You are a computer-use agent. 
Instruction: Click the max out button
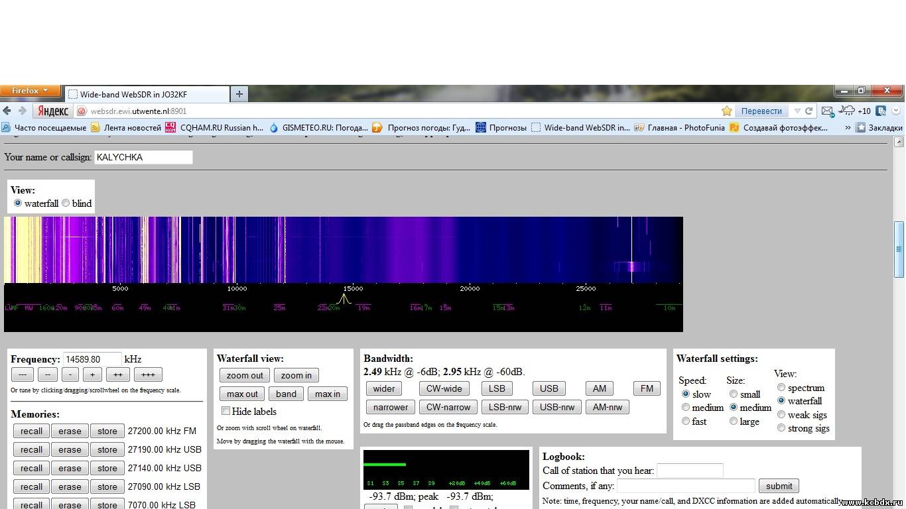pyautogui.click(x=242, y=394)
